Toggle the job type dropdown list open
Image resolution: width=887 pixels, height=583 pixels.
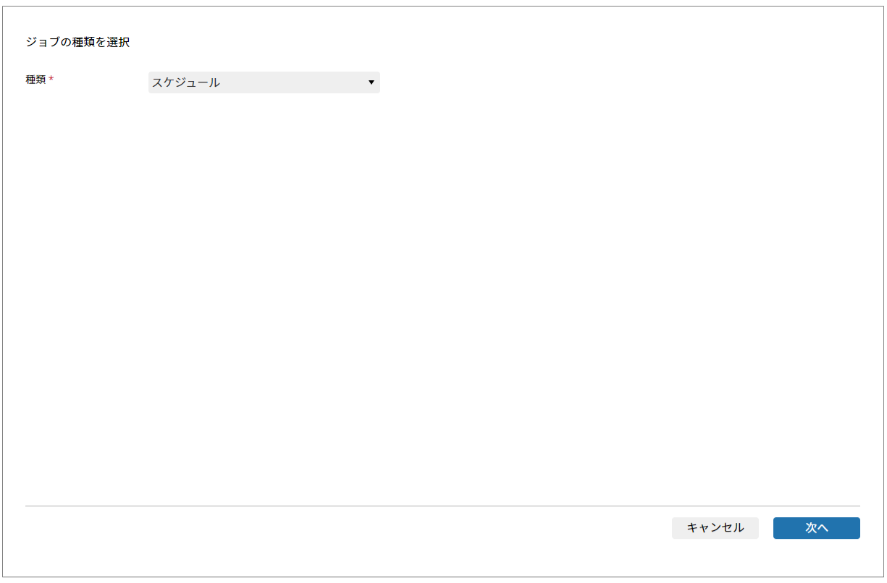point(264,82)
